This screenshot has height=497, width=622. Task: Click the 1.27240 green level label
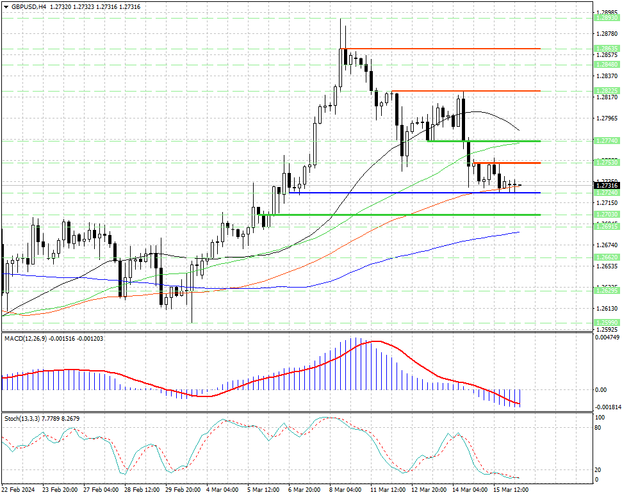tap(607, 192)
